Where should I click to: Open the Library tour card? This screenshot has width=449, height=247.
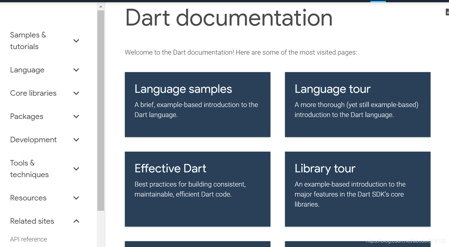pyautogui.click(x=358, y=189)
